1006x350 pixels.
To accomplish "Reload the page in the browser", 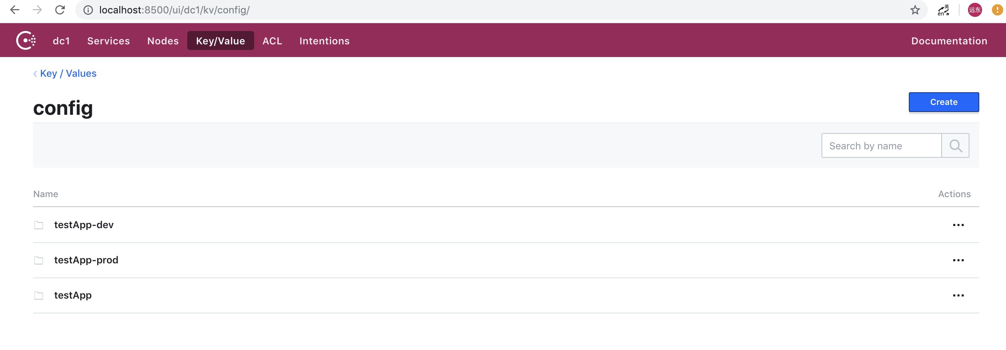I will pos(60,10).
